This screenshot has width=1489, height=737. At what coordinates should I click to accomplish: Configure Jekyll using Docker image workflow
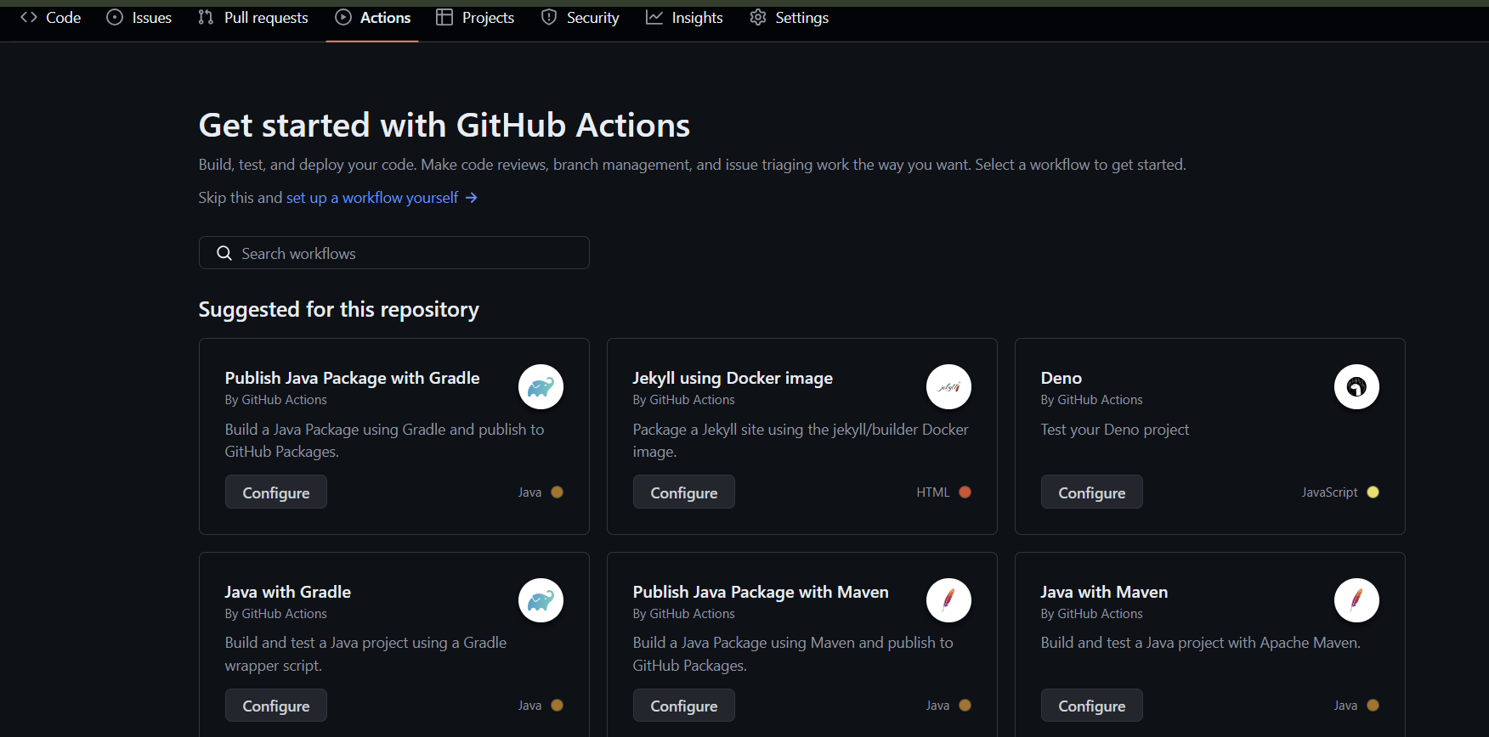(x=684, y=492)
